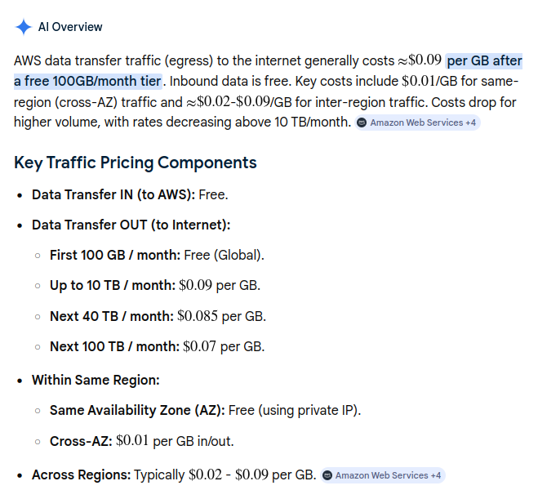Open the first Amazon Web Services +4 source chip

tap(417, 123)
